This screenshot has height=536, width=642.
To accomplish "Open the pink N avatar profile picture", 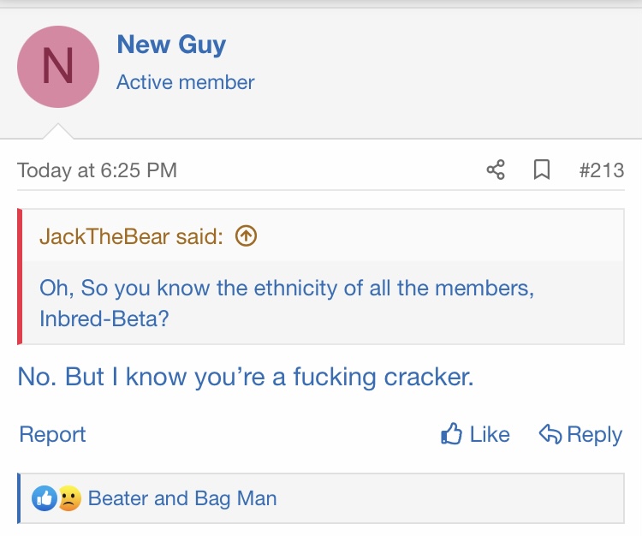I will [58, 67].
